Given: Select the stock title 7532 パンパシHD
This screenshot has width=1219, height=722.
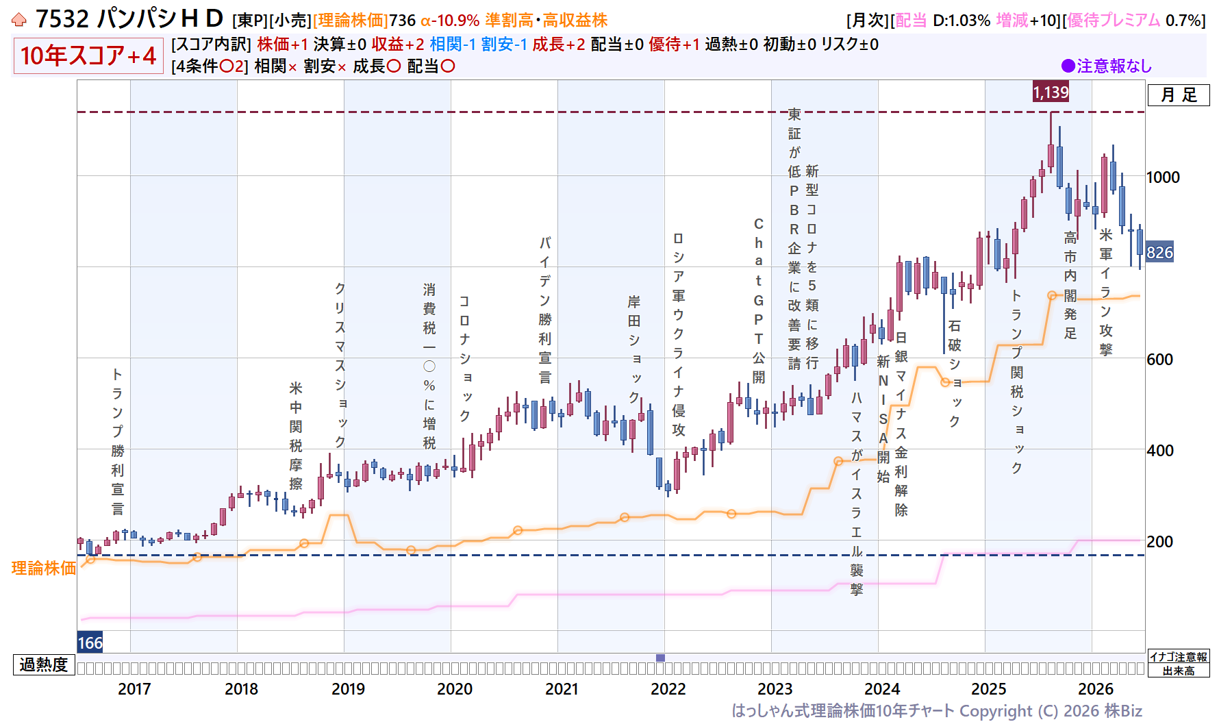Looking at the screenshot, I should pyautogui.click(x=129, y=19).
